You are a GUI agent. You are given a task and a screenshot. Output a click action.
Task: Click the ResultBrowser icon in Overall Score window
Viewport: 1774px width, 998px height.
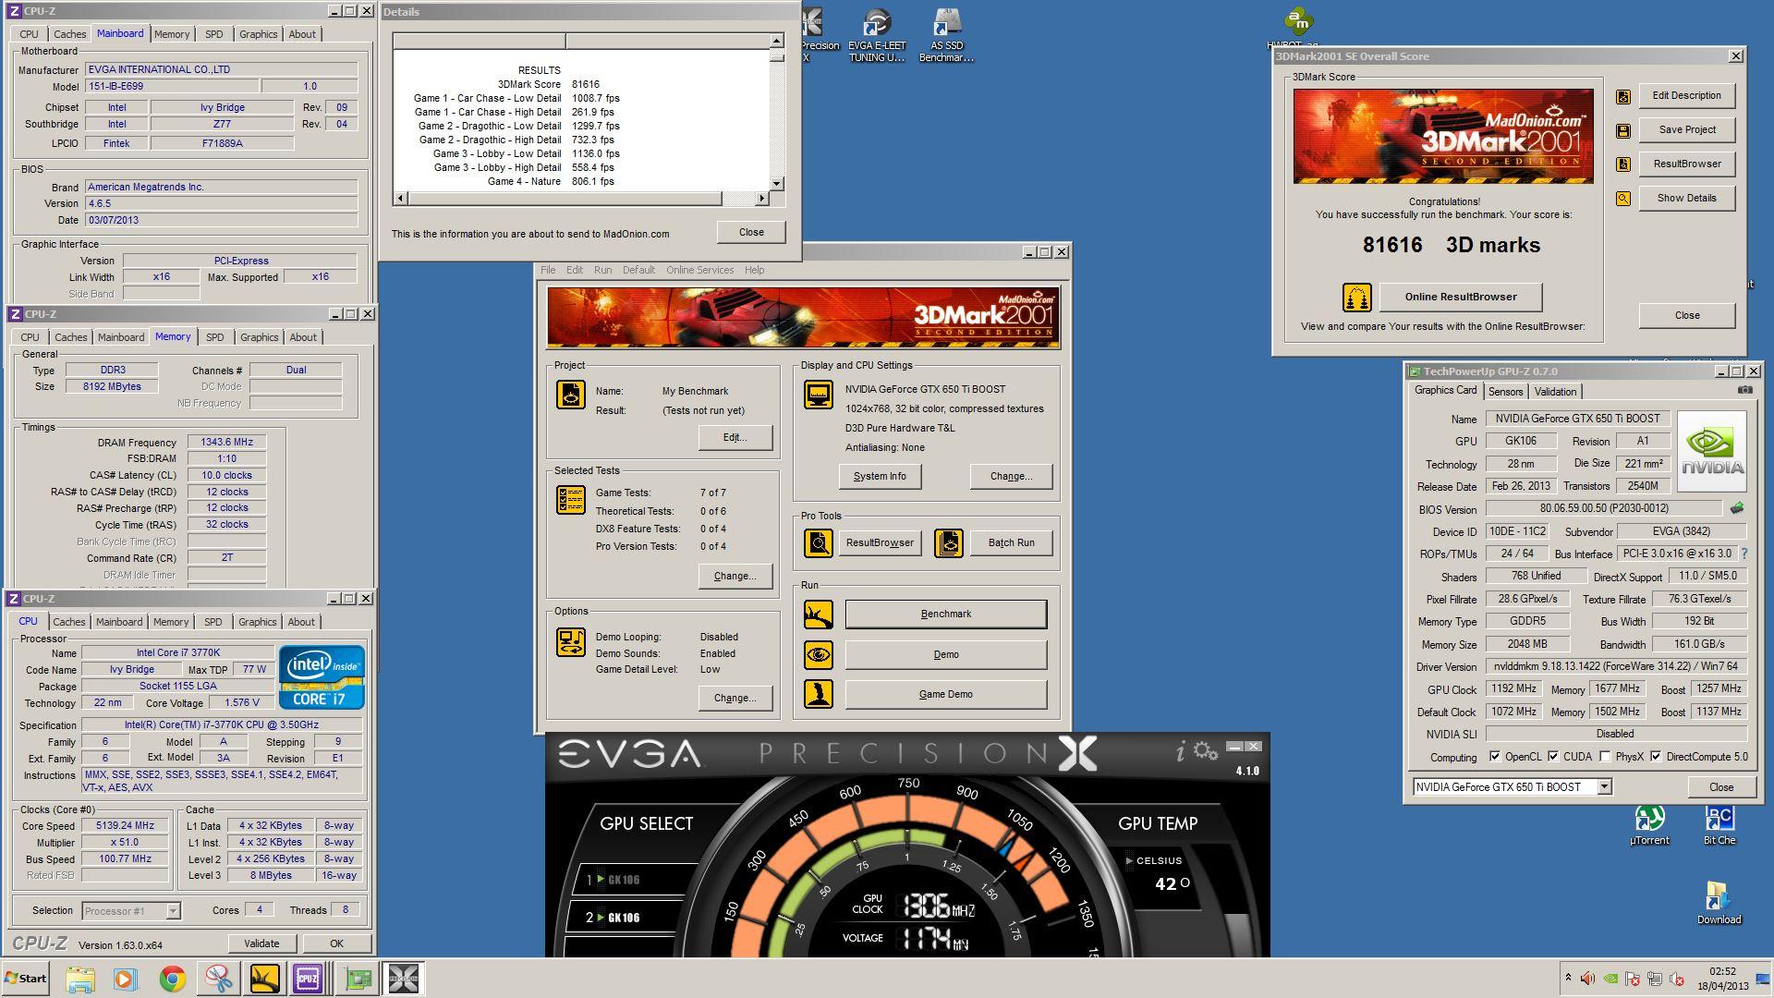coord(1622,164)
